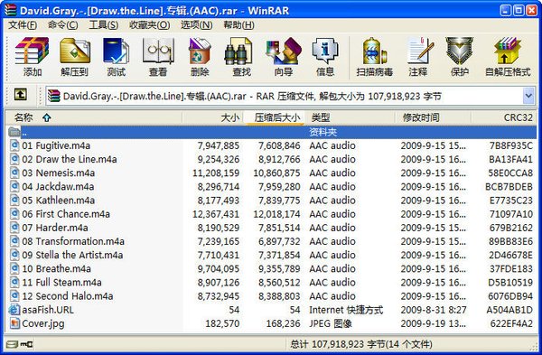Select 04 Jackdaw.m4a file name
This screenshot has height=355, width=542.
pyautogui.click(x=58, y=186)
